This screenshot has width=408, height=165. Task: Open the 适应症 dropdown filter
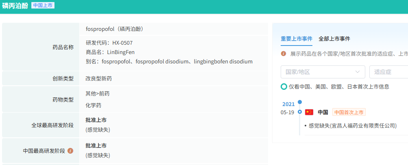(388, 72)
